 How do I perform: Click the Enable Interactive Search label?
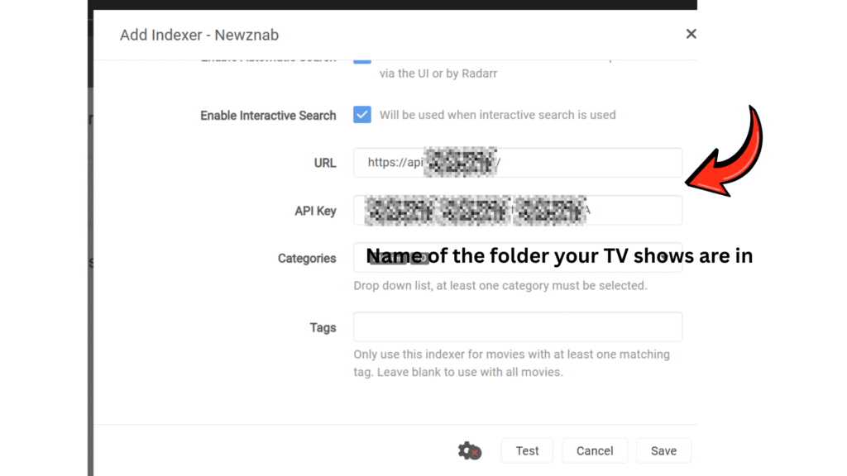[268, 116]
